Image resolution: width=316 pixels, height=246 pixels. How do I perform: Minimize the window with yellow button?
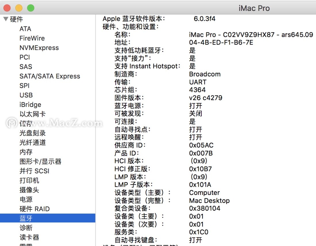point(19,8)
